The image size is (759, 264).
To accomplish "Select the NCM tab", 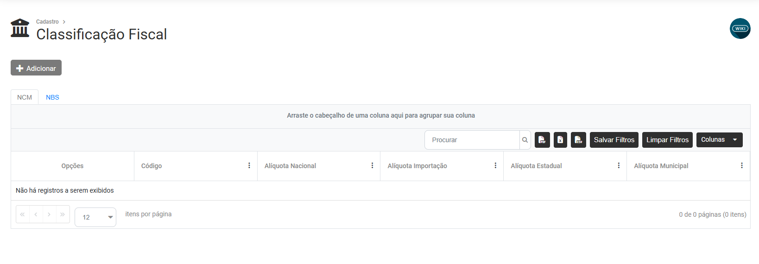I will coord(25,97).
